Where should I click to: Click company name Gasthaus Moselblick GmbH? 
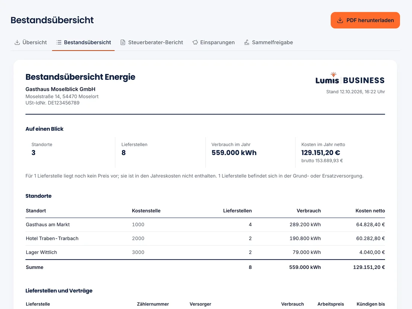click(60, 89)
